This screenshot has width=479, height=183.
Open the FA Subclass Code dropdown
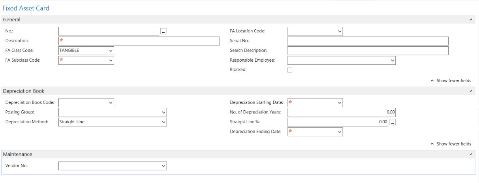point(110,61)
